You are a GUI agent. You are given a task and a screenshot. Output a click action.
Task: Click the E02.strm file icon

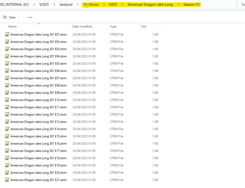[7, 42]
